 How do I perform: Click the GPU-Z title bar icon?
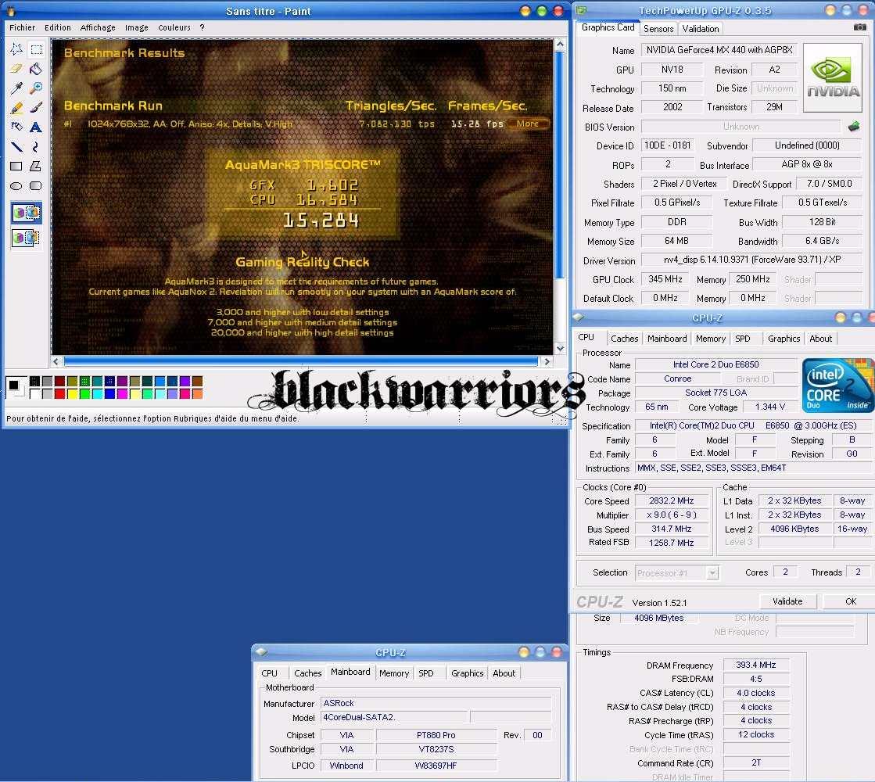tap(582, 10)
